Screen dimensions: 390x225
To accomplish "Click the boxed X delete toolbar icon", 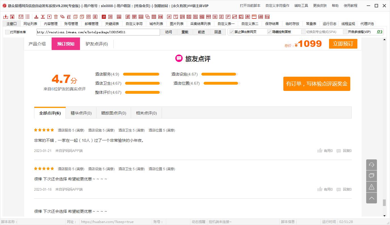I will 49,17.
